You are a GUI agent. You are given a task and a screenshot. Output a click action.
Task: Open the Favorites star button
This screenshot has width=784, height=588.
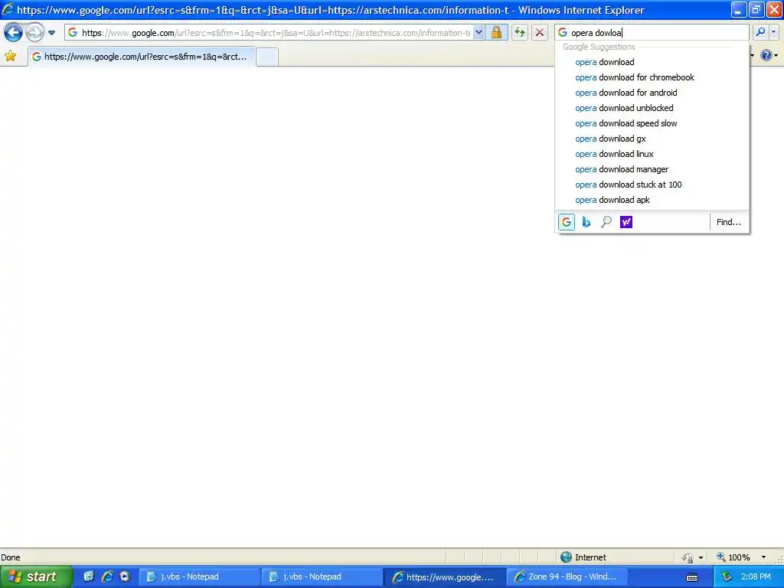pyautogui.click(x=10, y=56)
